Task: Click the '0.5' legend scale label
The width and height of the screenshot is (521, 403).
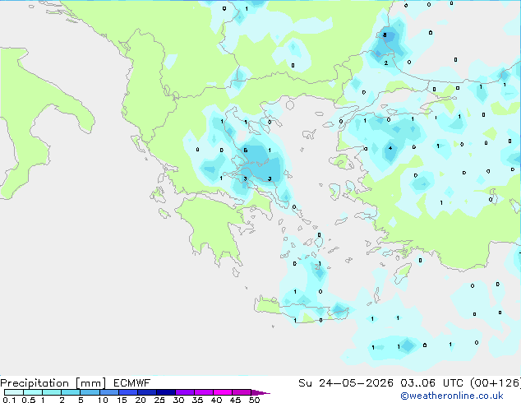Action: (x=29, y=400)
